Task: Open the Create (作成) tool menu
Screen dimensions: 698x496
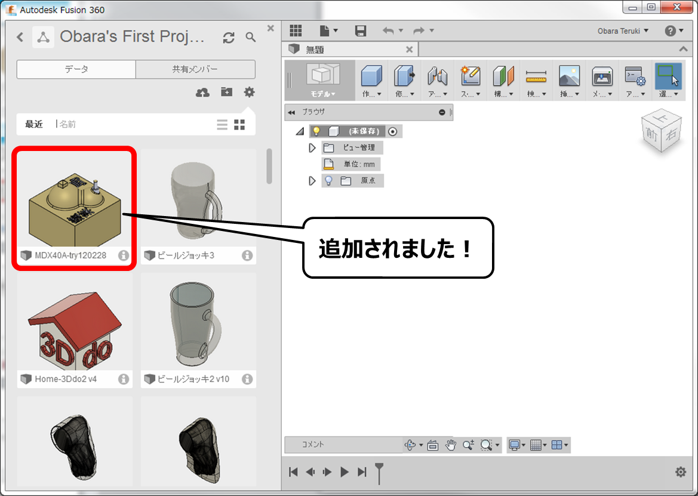Action: coord(372,81)
